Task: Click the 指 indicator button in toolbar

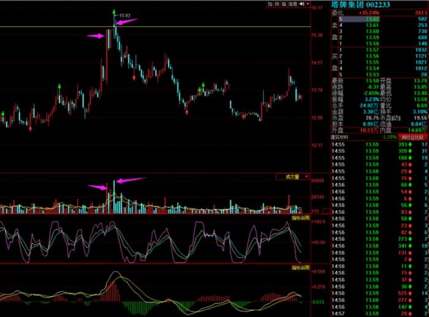Action: coord(285,4)
